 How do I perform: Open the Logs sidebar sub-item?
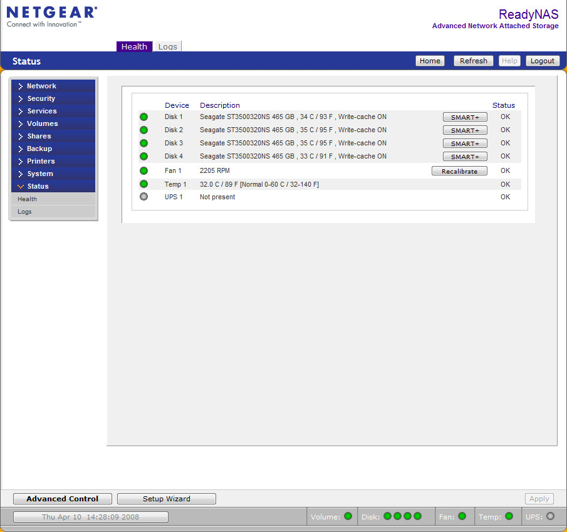(53, 212)
